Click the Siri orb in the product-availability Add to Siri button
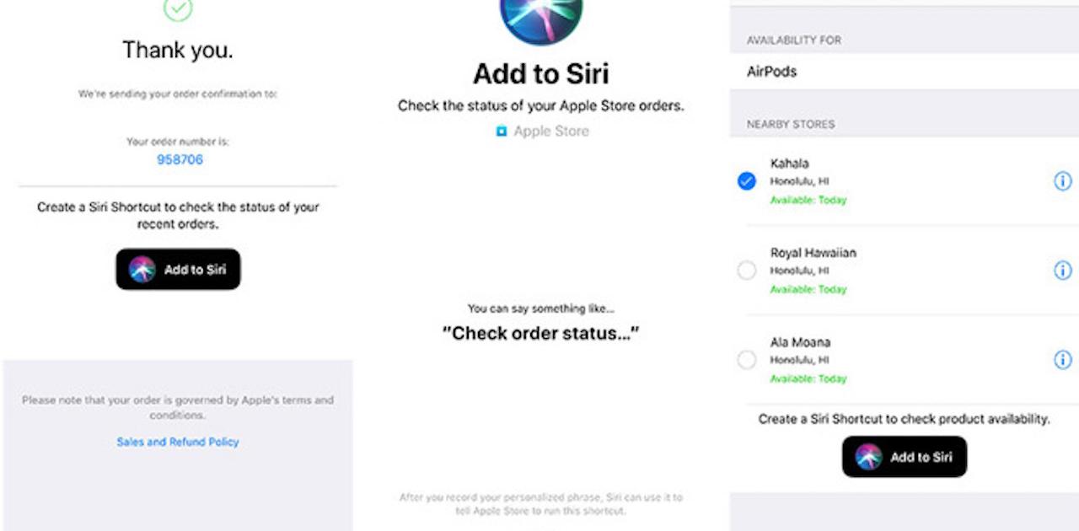The image size is (1079, 531). pyautogui.click(x=868, y=457)
